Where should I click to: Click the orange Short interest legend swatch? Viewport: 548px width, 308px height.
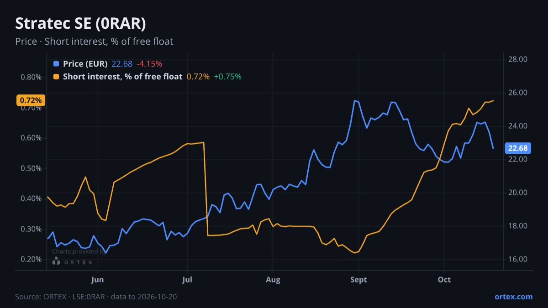tap(56, 77)
